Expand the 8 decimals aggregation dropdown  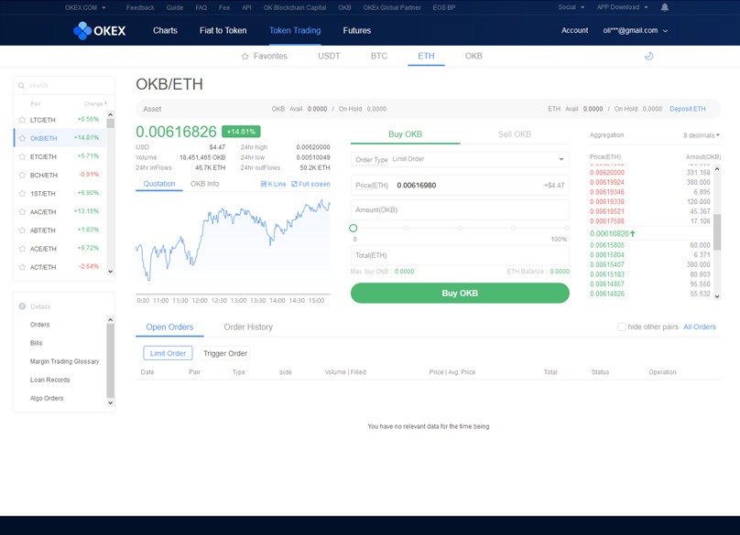[702, 135]
